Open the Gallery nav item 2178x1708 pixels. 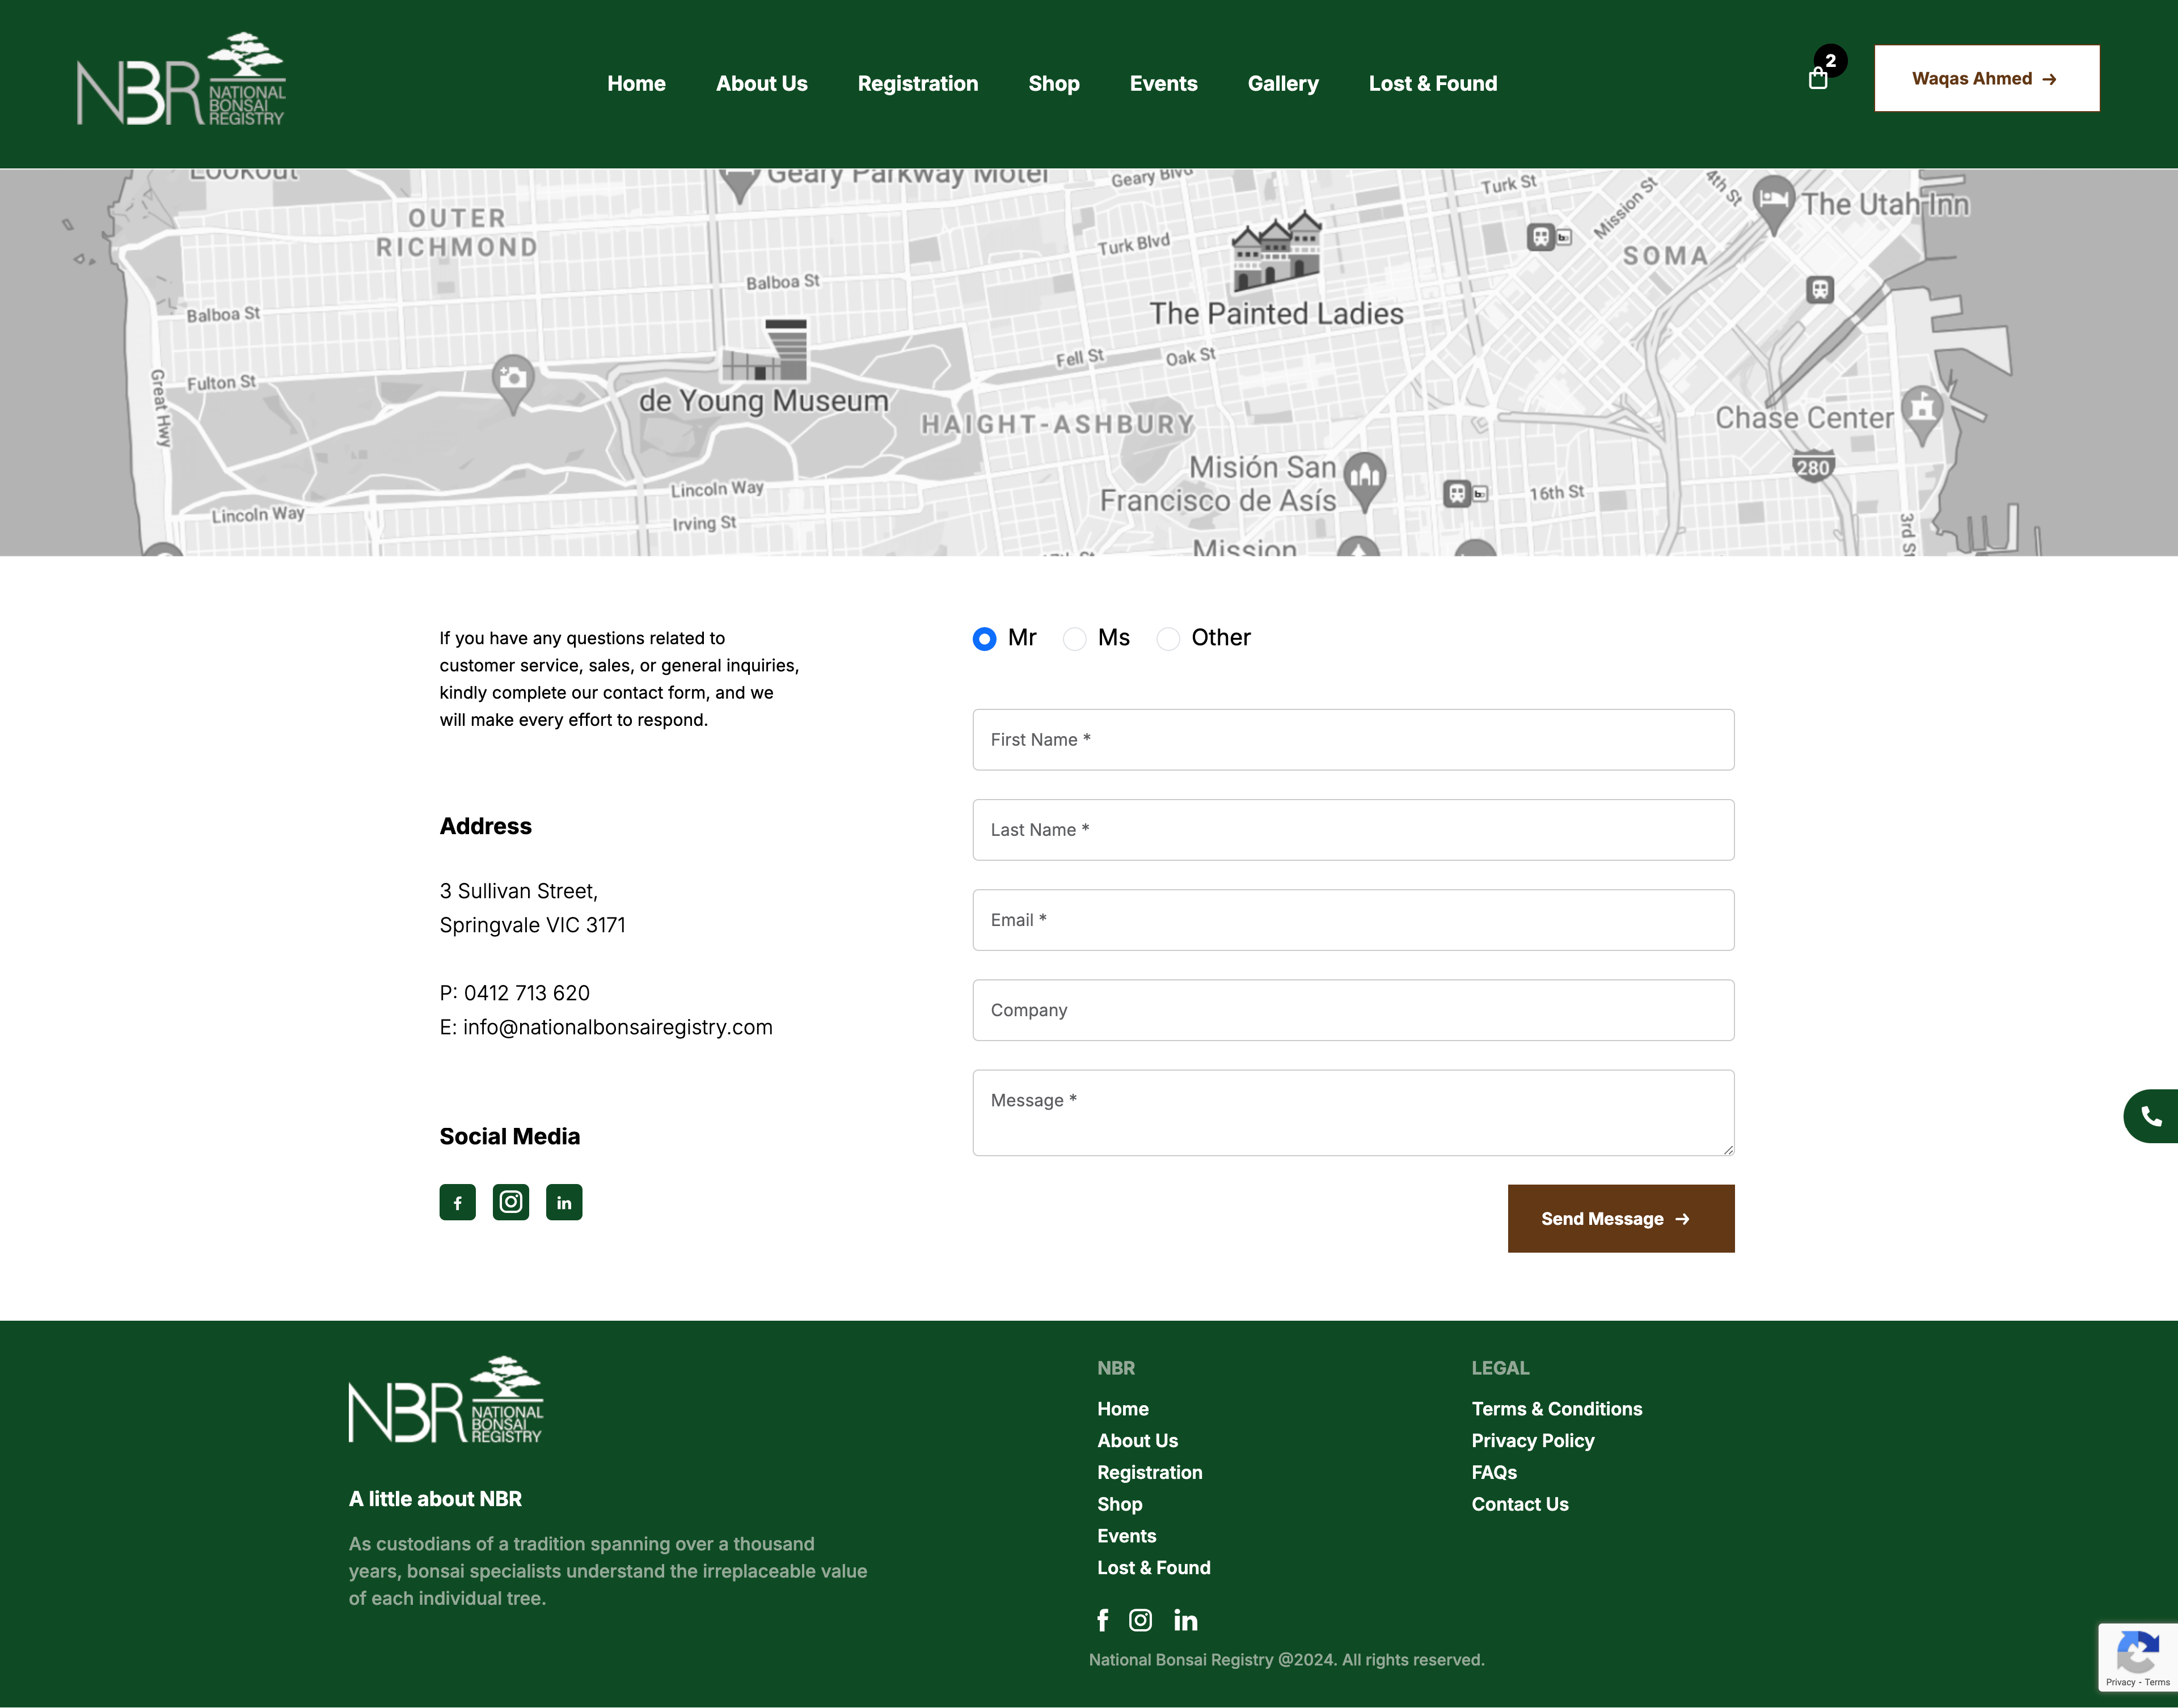click(1282, 84)
